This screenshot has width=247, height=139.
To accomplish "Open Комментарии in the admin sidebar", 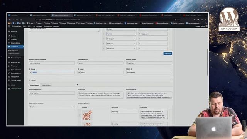I will pos(16,58).
